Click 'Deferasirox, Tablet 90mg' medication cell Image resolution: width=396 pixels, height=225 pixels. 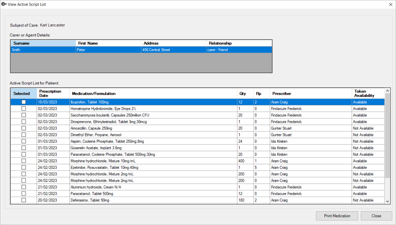pyautogui.click(x=153, y=200)
